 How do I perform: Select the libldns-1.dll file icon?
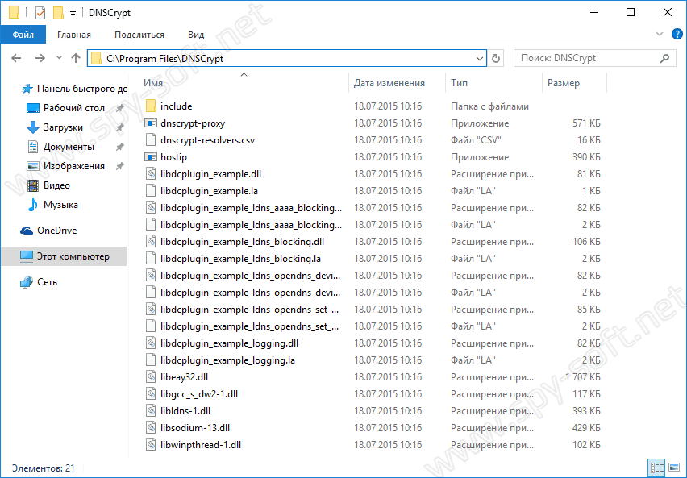tap(151, 411)
